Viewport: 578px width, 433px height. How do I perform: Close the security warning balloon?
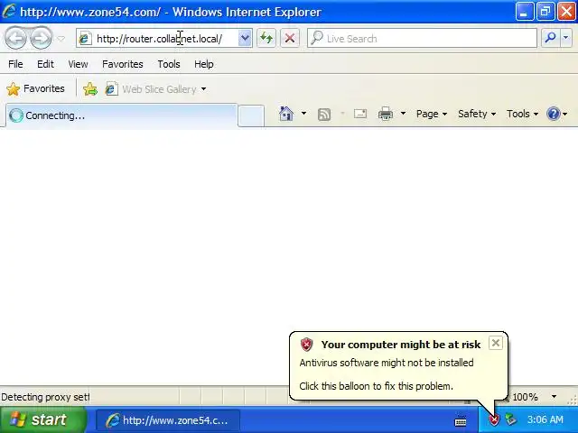(496, 343)
